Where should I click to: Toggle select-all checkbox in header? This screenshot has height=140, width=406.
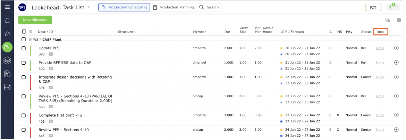click(x=24, y=32)
